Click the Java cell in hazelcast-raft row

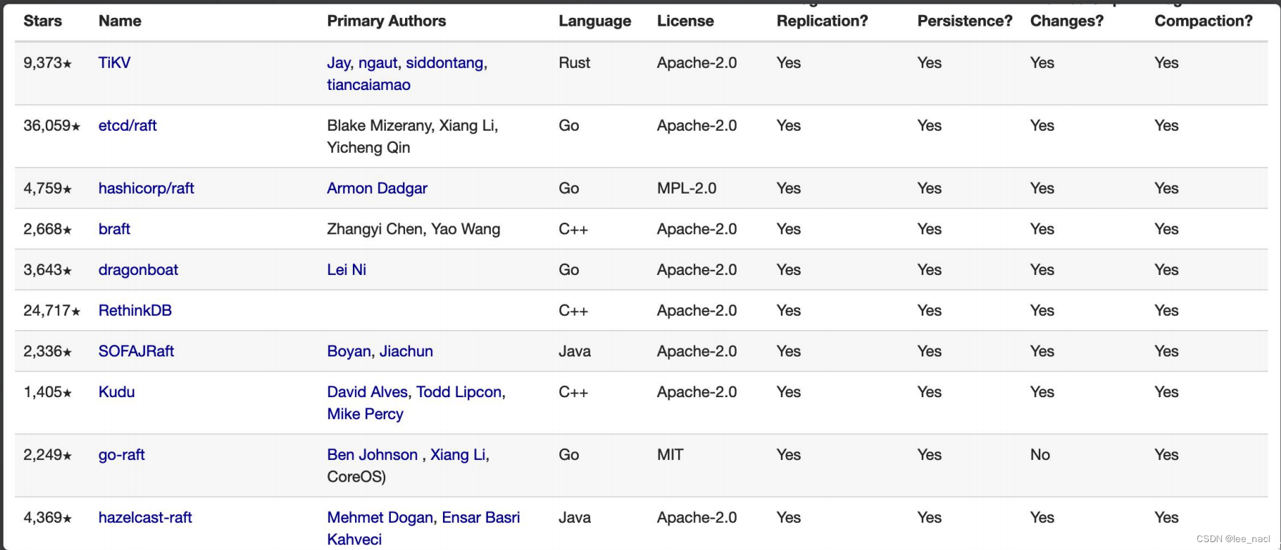pos(574,518)
